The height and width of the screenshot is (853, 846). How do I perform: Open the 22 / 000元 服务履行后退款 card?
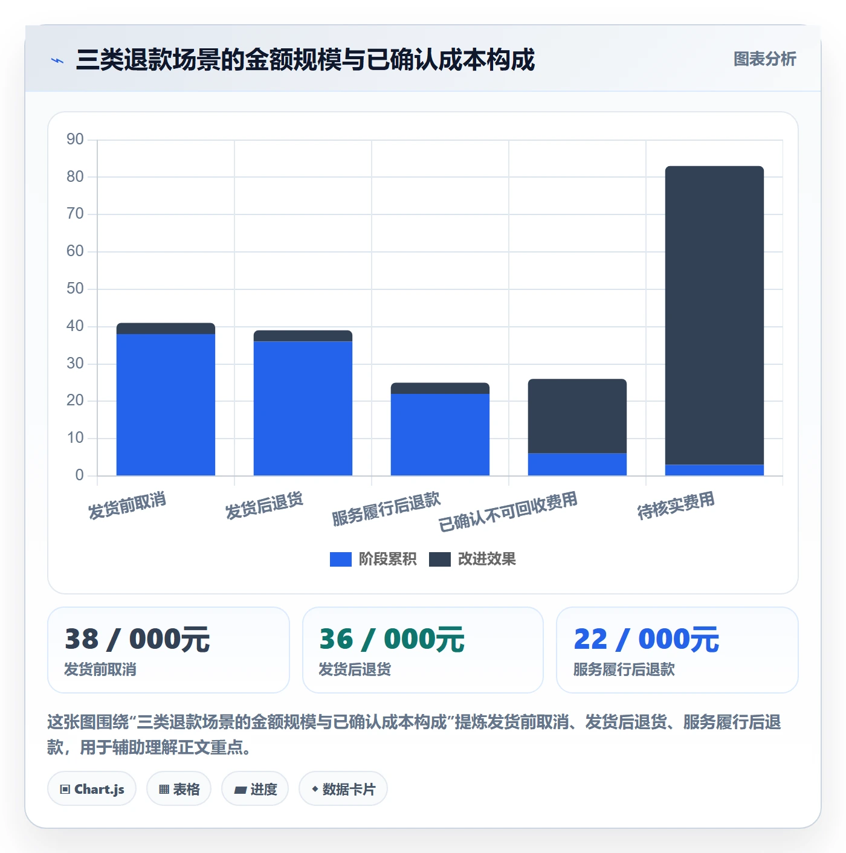click(677, 650)
